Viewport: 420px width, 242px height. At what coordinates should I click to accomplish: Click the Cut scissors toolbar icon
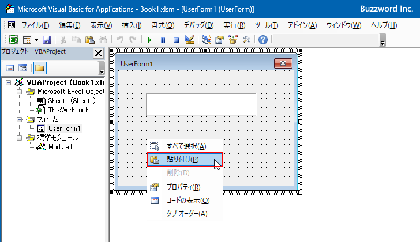(x=63, y=40)
